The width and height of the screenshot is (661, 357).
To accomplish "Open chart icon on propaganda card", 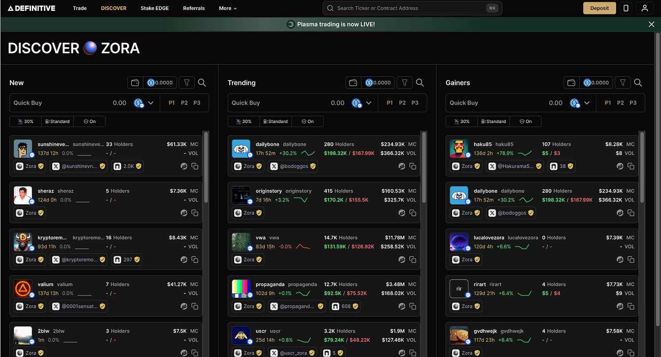I will tap(402, 306).
